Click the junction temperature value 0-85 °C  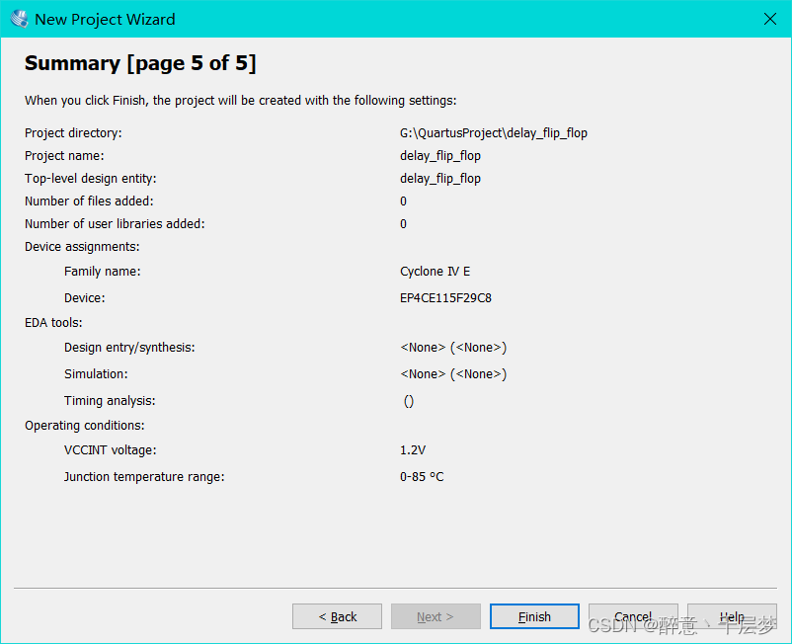tap(422, 477)
